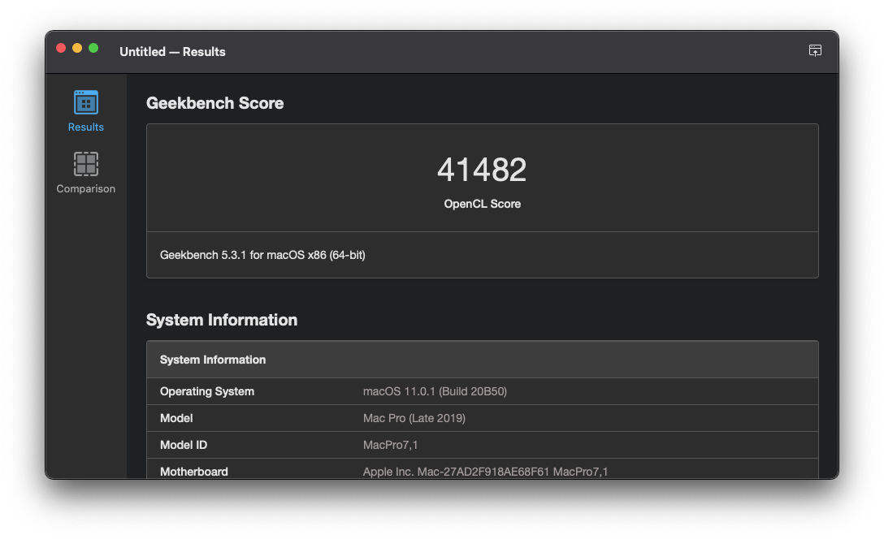Viewport: 884px width, 539px height.
Task: Click the Motherboard row label
Action: [x=194, y=472]
